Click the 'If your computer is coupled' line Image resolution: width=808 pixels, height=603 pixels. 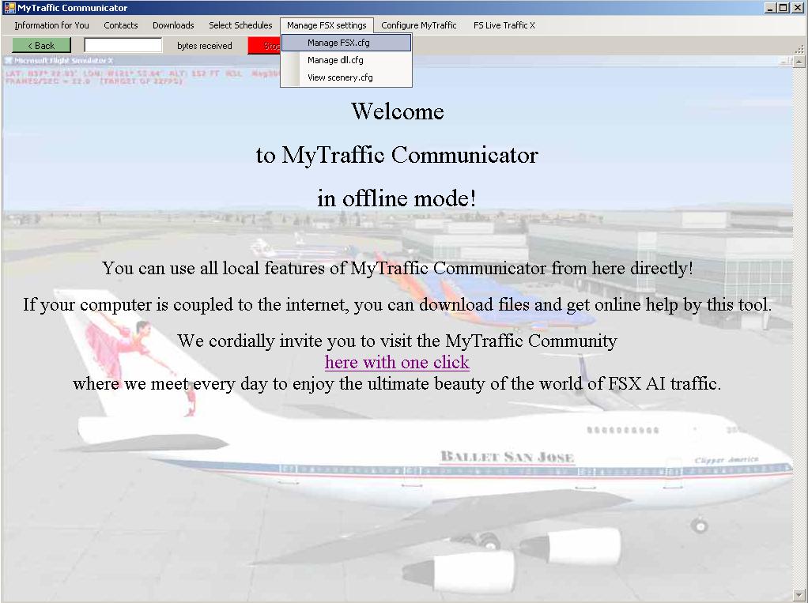(x=398, y=305)
